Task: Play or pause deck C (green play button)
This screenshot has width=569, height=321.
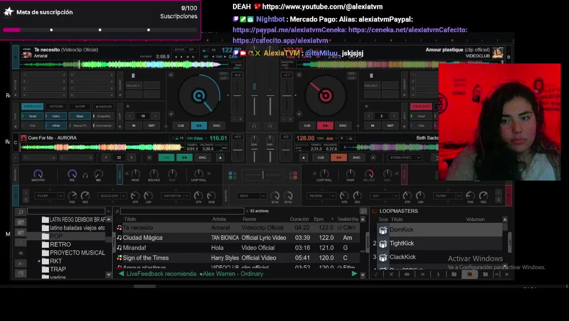Action: (x=184, y=157)
